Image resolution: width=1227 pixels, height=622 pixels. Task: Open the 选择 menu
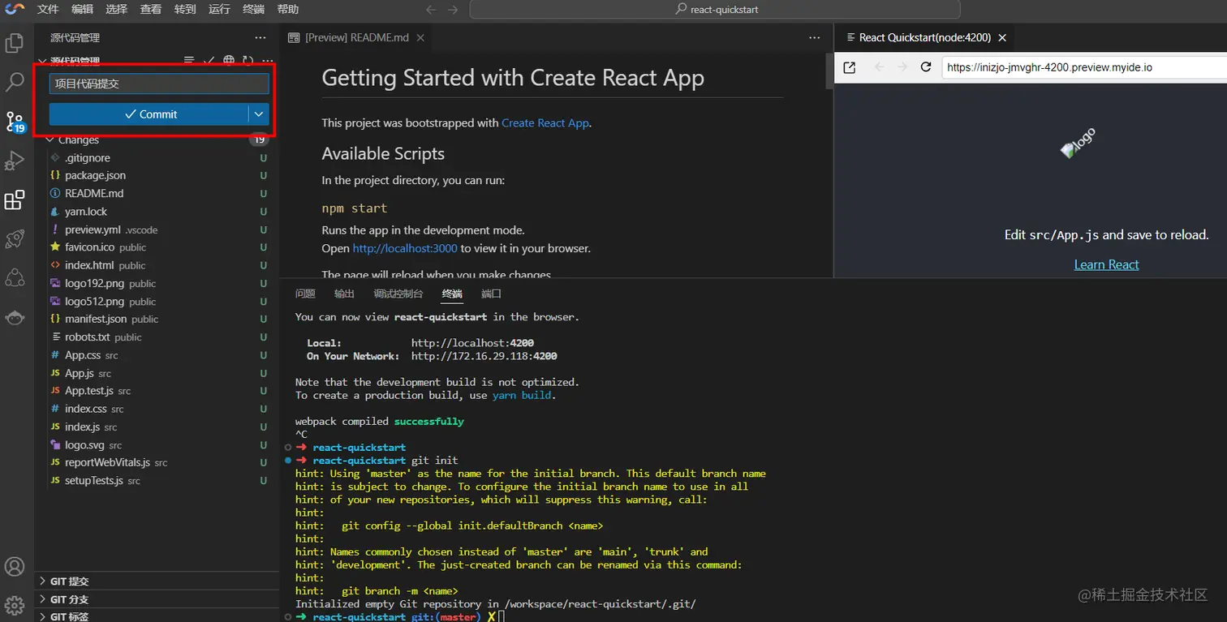[116, 10]
